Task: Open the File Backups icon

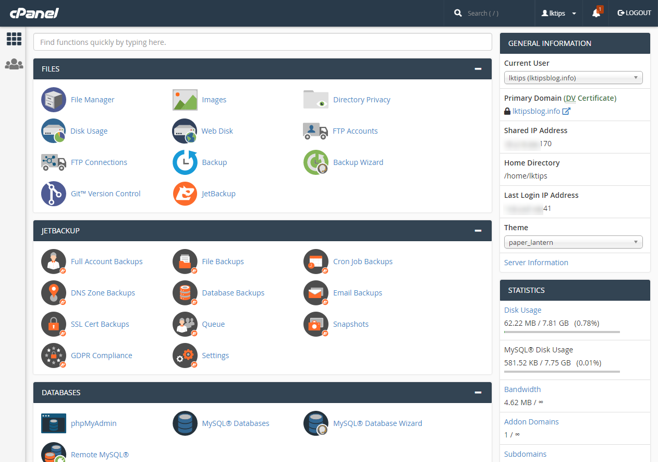Action: pyautogui.click(x=185, y=262)
